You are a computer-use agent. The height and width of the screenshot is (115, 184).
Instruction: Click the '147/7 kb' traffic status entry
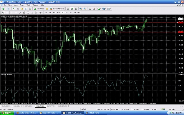click(172, 109)
